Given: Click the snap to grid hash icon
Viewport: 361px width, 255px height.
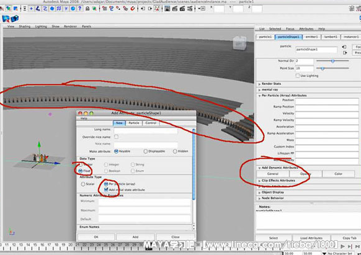Looking at the screenshot, I should (59, 9).
